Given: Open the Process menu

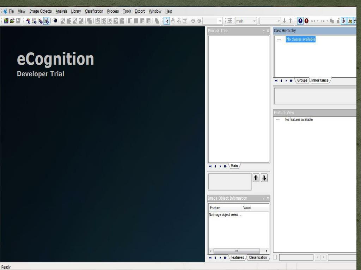Looking at the screenshot, I should tap(113, 11).
